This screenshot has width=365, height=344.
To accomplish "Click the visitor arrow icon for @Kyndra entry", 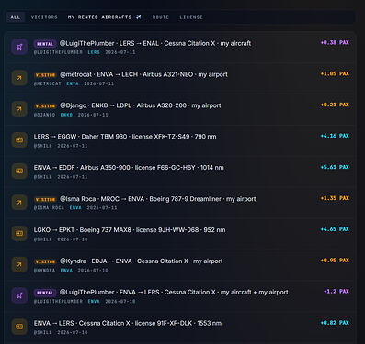I will (19, 265).
